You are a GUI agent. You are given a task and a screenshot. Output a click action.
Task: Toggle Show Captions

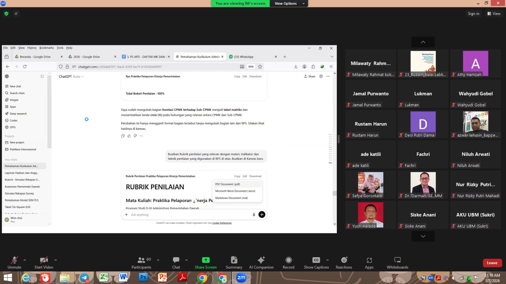click(316, 262)
